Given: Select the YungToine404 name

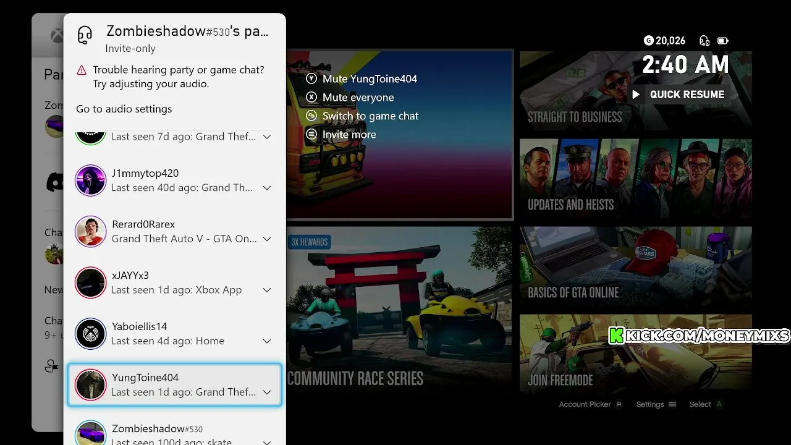Looking at the screenshot, I should [145, 378].
